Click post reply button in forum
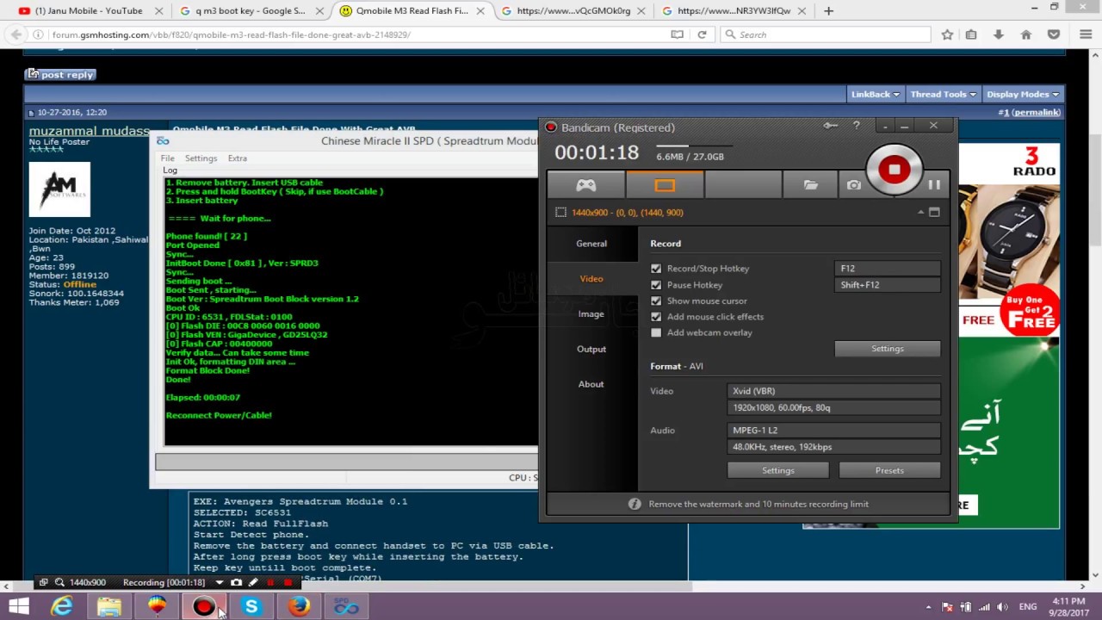1102x620 pixels. pos(59,75)
